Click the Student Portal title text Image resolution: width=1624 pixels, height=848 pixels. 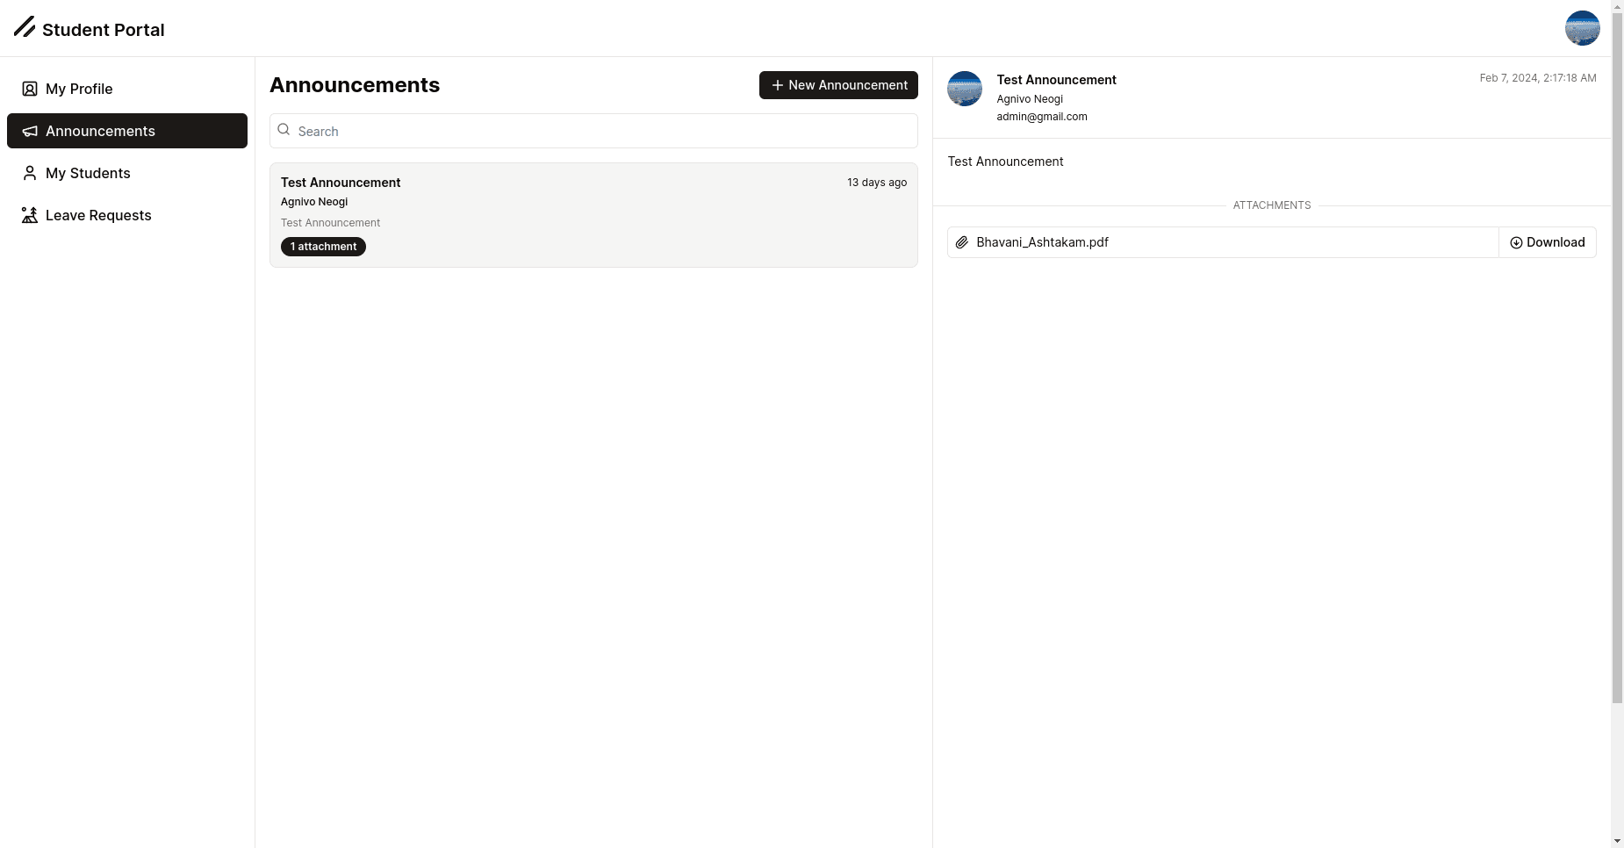104,30
